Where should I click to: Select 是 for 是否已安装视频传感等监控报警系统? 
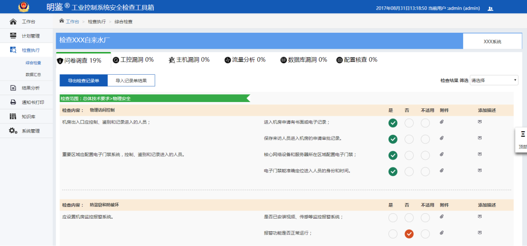(x=393, y=217)
